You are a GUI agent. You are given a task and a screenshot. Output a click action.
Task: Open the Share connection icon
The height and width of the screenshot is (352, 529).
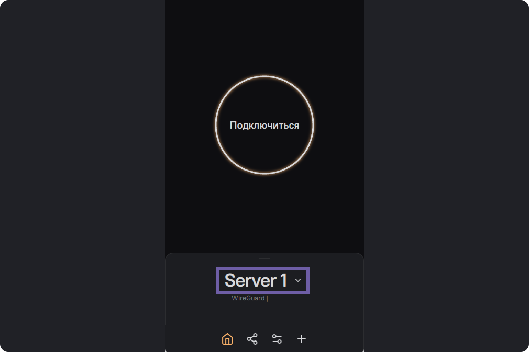tap(252, 339)
